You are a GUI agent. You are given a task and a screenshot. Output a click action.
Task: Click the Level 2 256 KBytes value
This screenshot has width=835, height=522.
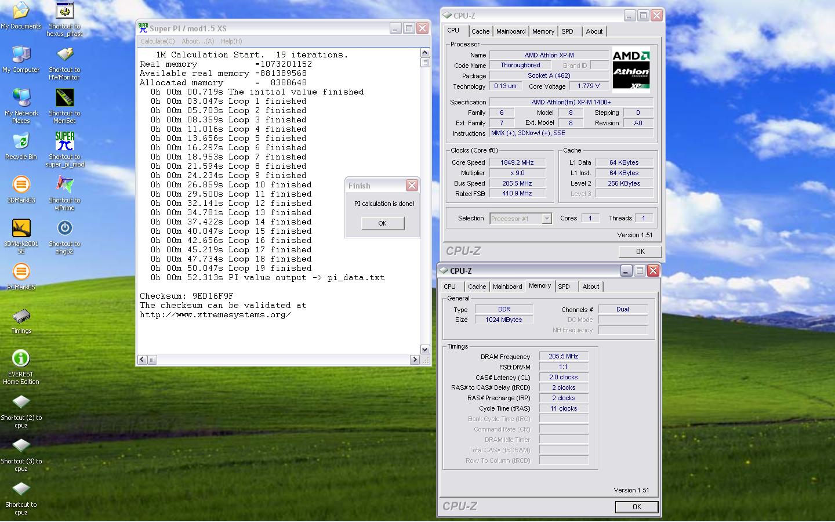[624, 183]
